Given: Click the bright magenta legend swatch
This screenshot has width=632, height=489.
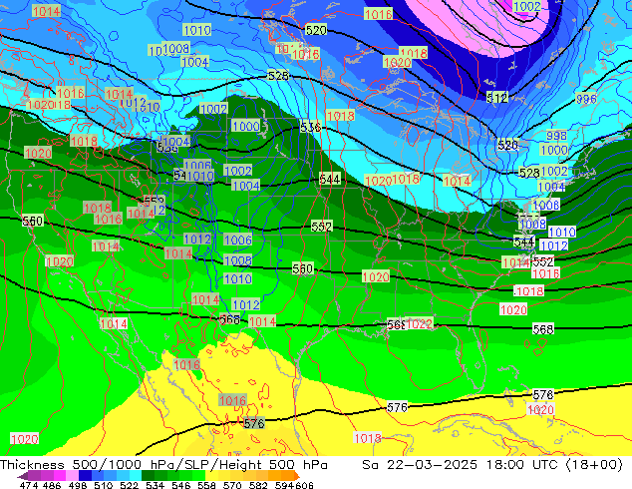Looking at the screenshot, I should (60, 476).
